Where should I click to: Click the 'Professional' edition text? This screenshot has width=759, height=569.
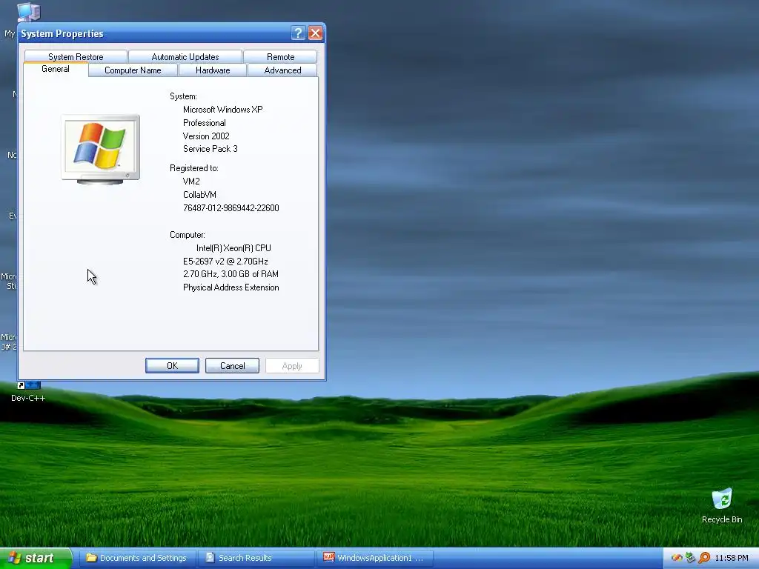point(204,123)
